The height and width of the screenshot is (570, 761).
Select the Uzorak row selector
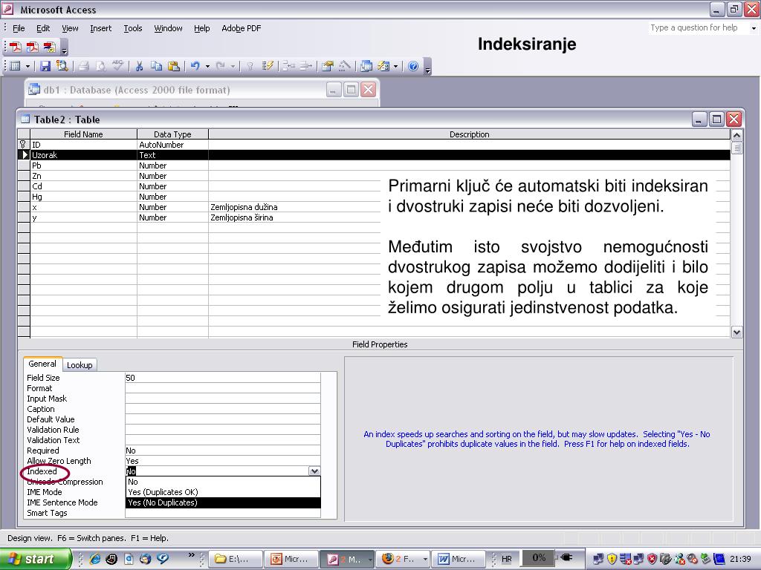tap(24, 155)
